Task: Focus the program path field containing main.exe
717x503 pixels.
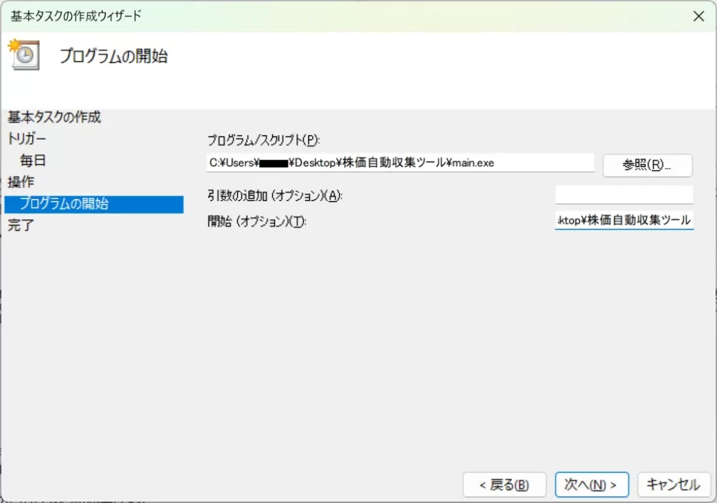Action: click(x=400, y=163)
